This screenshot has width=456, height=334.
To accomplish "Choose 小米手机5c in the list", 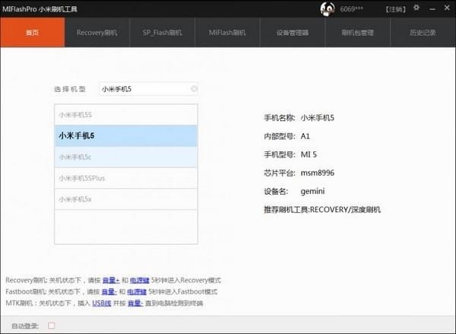I will pyautogui.click(x=126, y=157).
